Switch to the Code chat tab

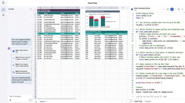click(x=138, y=101)
